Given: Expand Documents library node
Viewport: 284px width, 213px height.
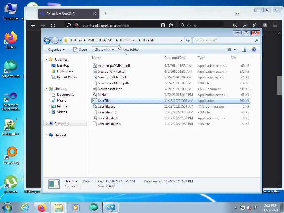Looking at the screenshot, I should (49, 95).
